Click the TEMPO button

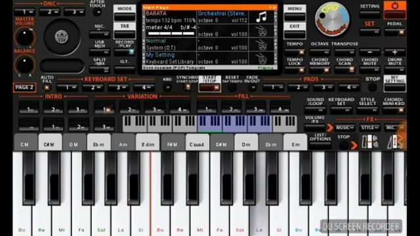[x=295, y=52]
